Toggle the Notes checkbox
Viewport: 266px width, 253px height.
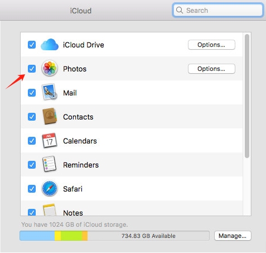32,212
